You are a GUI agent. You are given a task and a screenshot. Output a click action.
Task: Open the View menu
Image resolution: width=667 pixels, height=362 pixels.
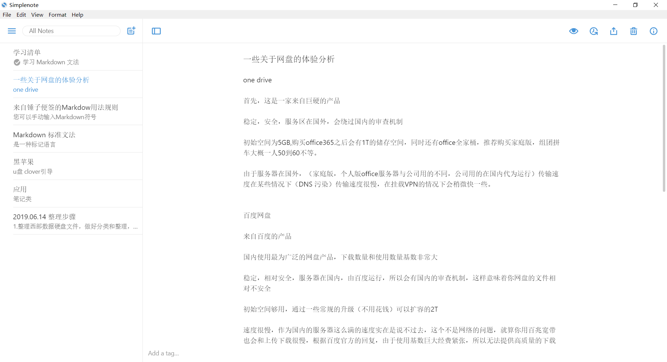point(37,15)
